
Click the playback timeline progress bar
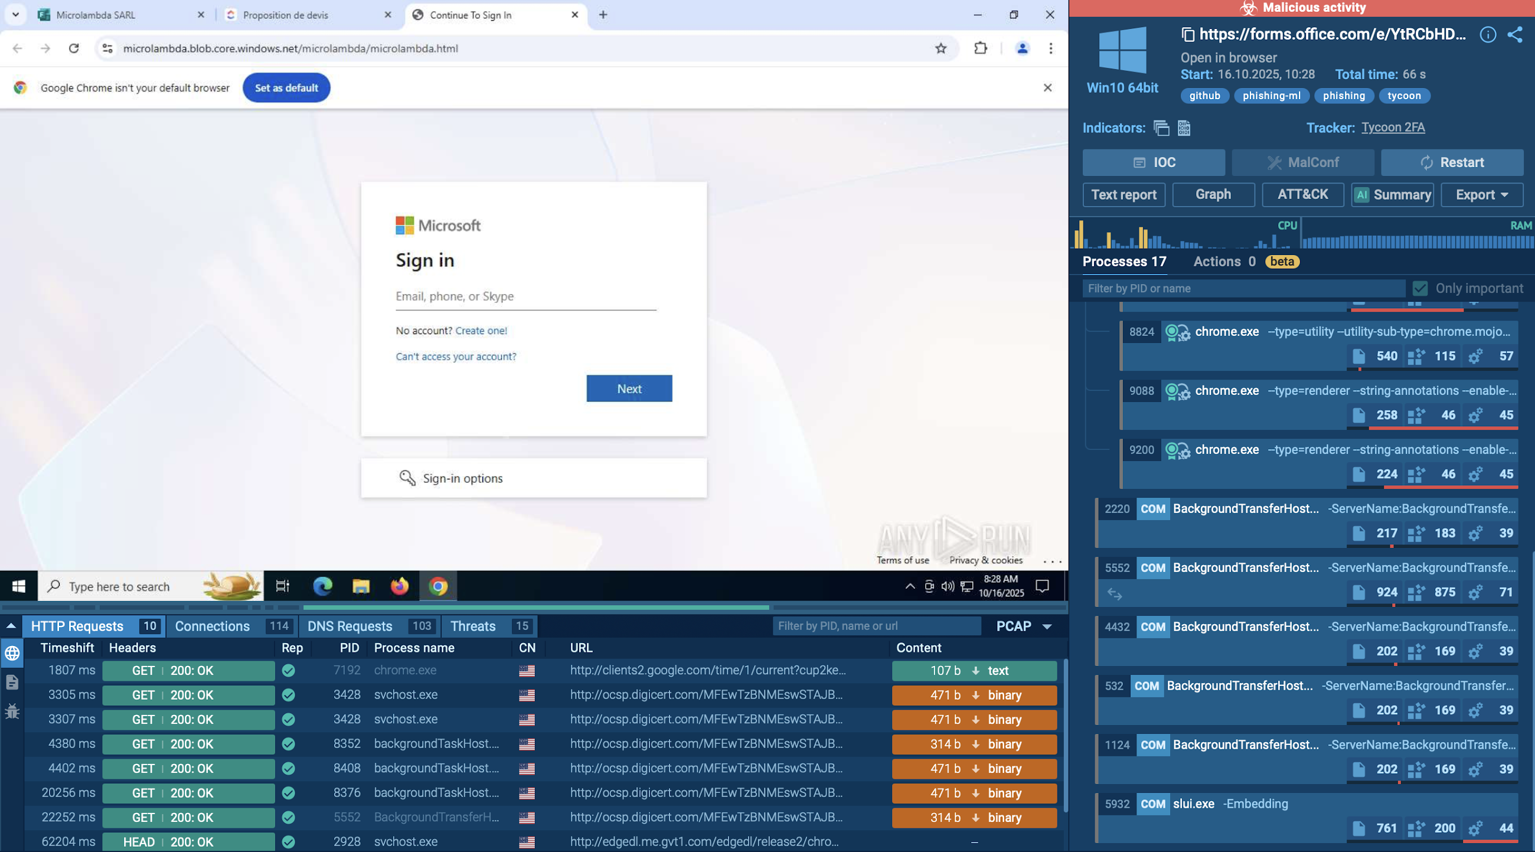(535, 607)
